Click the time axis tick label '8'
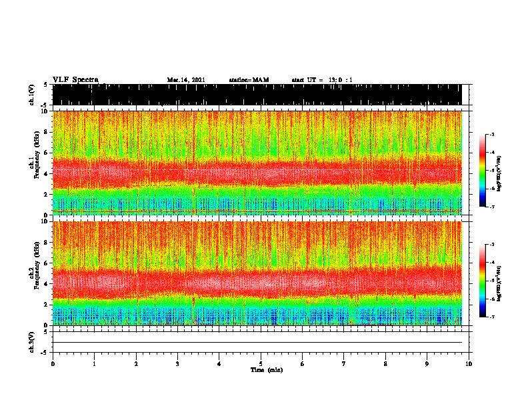This screenshot has height=408, width=528. point(385,364)
